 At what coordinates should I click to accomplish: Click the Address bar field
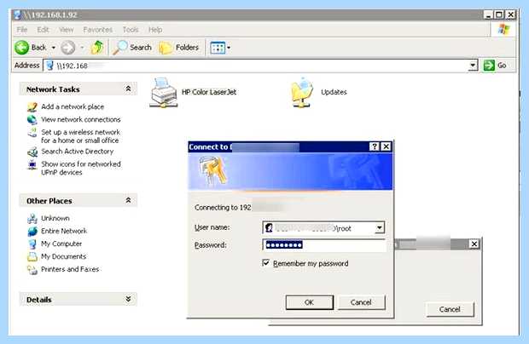[x=257, y=66]
